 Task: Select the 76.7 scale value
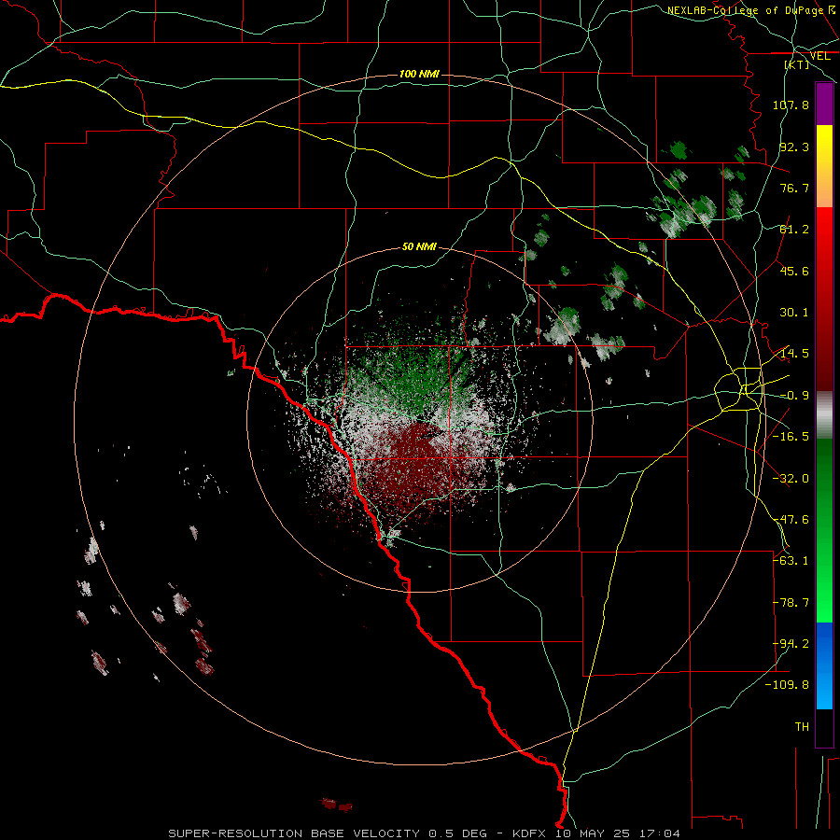(794, 188)
